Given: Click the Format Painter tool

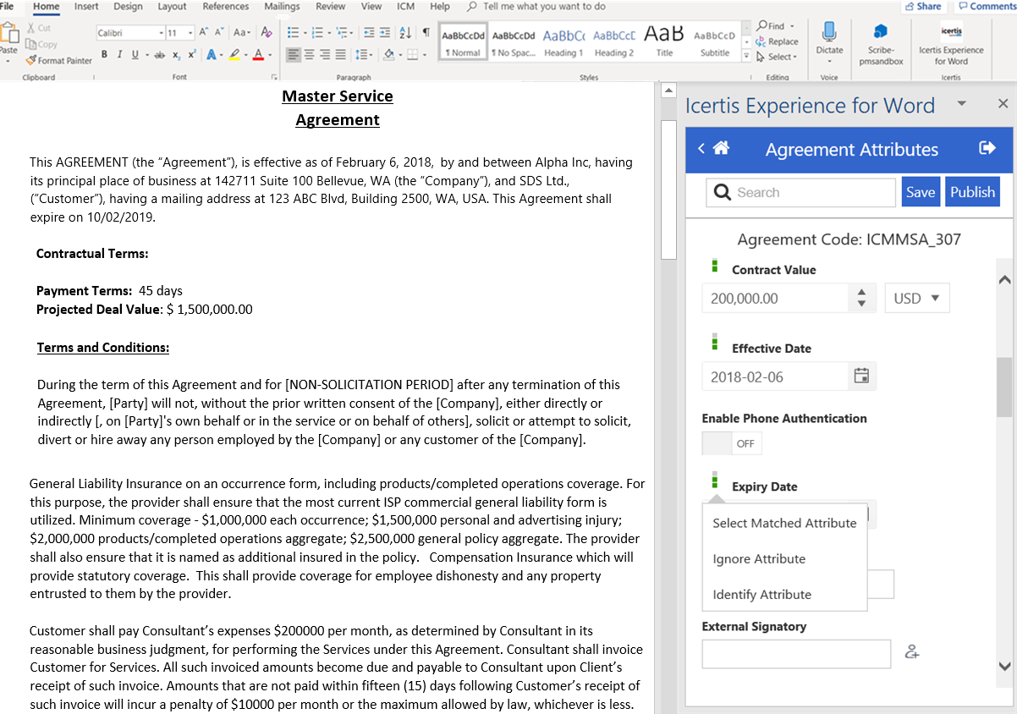Looking at the screenshot, I should [58, 60].
